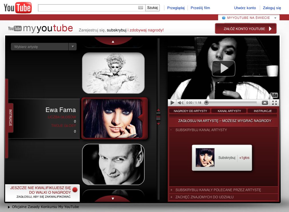Click the red up arrow on carousel scroller
289x212 pixels.
(159, 110)
